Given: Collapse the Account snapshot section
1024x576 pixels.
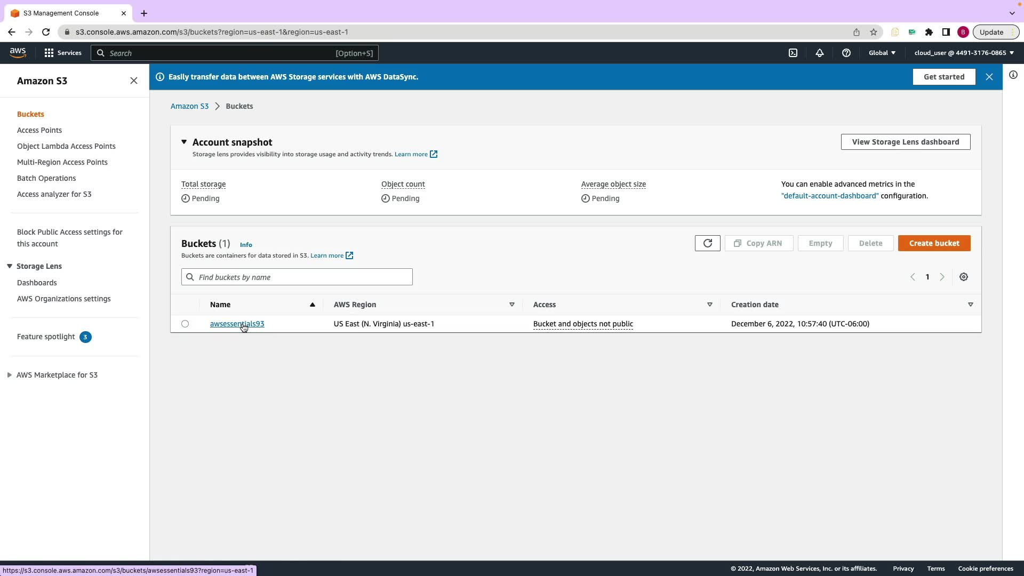Looking at the screenshot, I should coord(184,142).
